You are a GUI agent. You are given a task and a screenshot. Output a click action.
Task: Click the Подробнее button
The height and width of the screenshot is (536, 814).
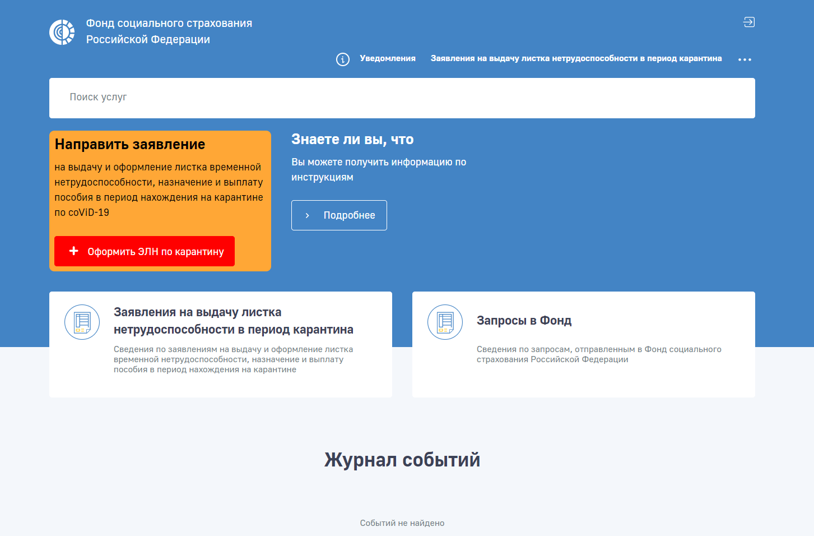tap(339, 215)
